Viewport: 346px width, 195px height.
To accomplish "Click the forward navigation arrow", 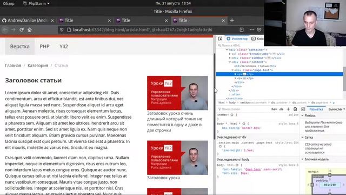I will click(13, 30).
